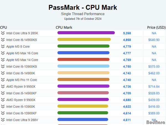Click the score value 4,777
Image resolution: width=166 pixels, height=125 pixels.
point(127,53)
